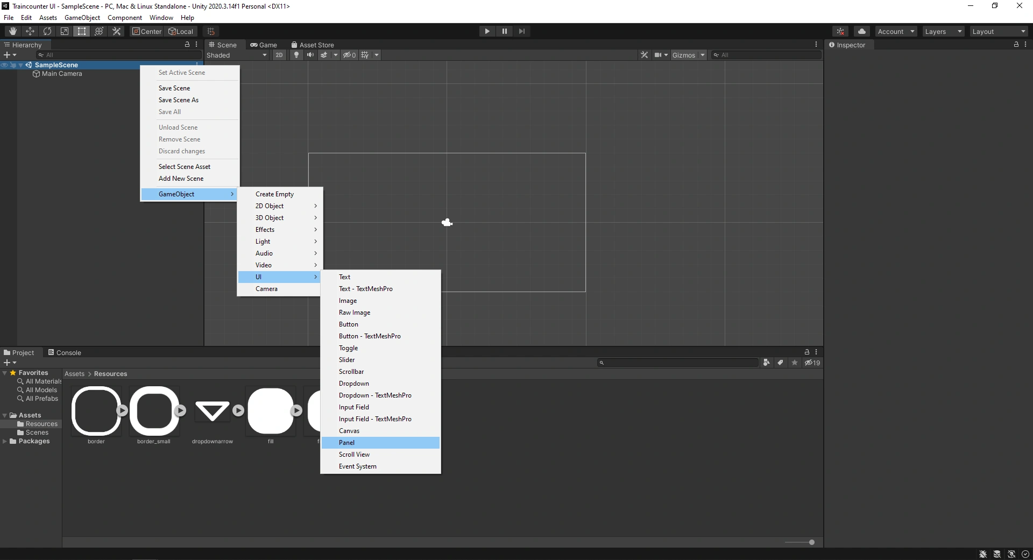Toggle scene effects button

click(324, 55)
